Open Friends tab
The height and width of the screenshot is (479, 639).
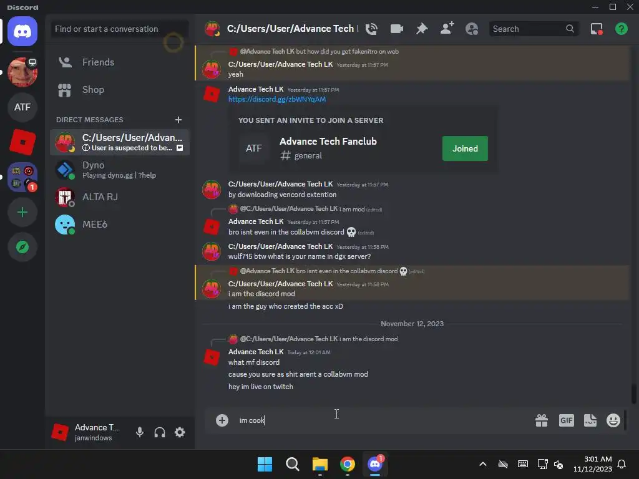(x=120, y=62)
